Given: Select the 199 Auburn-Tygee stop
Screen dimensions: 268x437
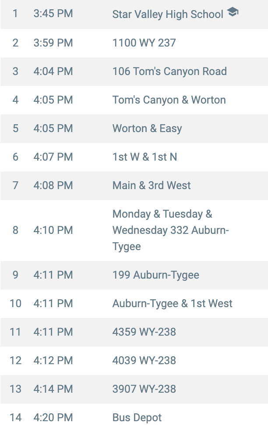Looking at the screenshot, I should 156,275.
